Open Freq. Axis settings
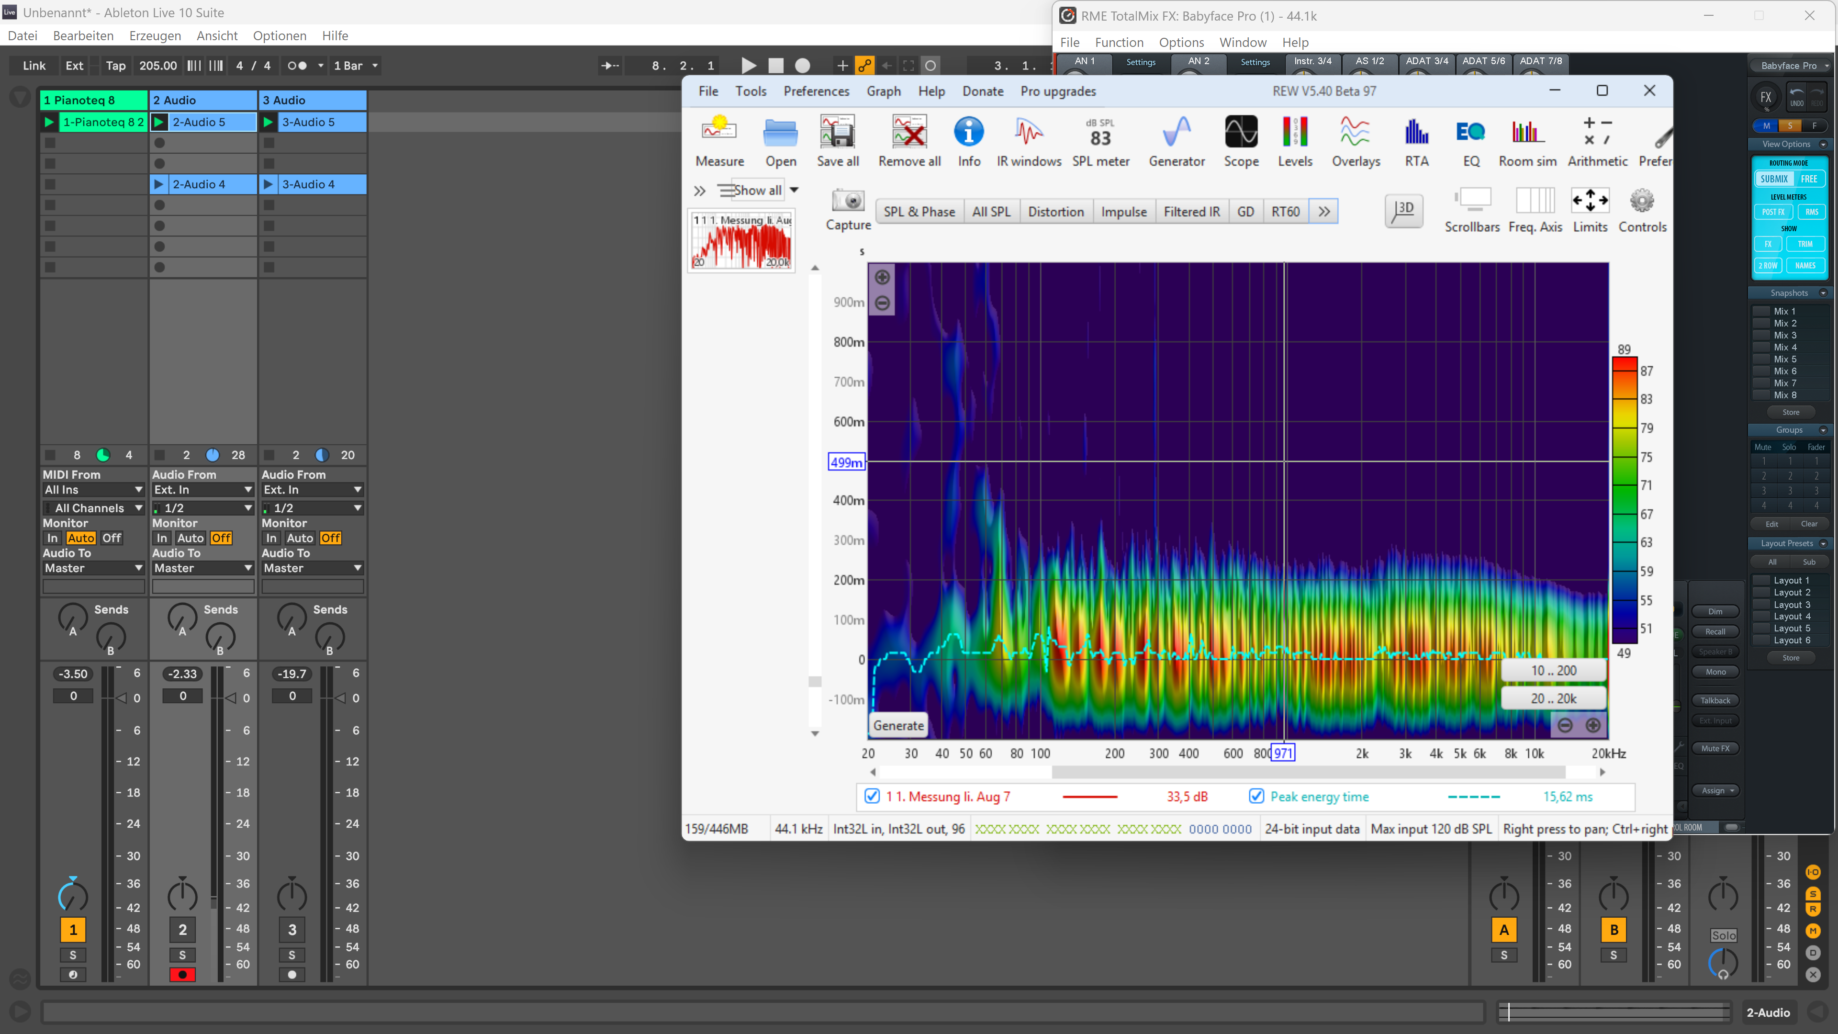Viewport: 1838px width, 1034px height. 1535,211
